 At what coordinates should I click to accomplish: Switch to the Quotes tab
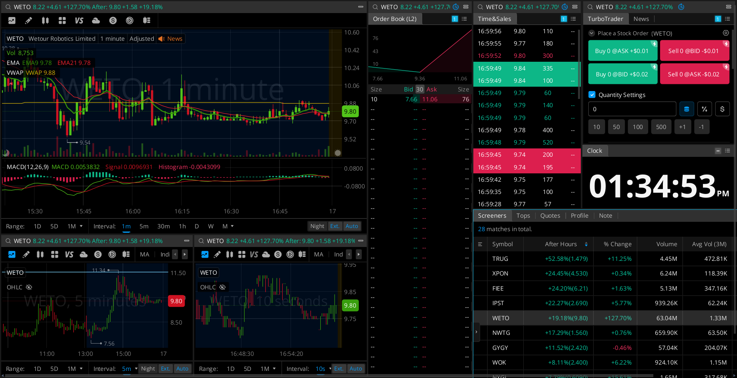[550, 216]
